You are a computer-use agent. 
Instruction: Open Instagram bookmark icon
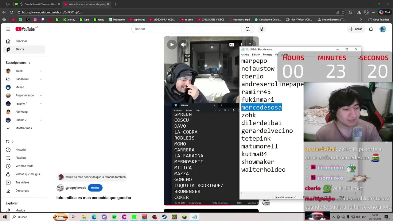pos(35,20)
